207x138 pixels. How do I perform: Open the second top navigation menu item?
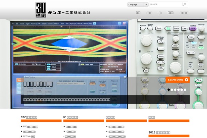(x=149, y=13)
